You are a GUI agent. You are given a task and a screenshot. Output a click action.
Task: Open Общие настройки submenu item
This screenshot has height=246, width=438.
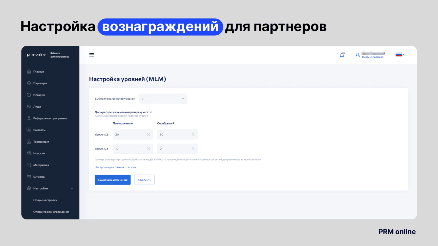click(x=45, y=200)
